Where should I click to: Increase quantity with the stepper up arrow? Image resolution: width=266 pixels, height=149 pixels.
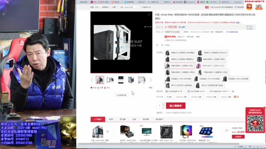pos(164,104)
